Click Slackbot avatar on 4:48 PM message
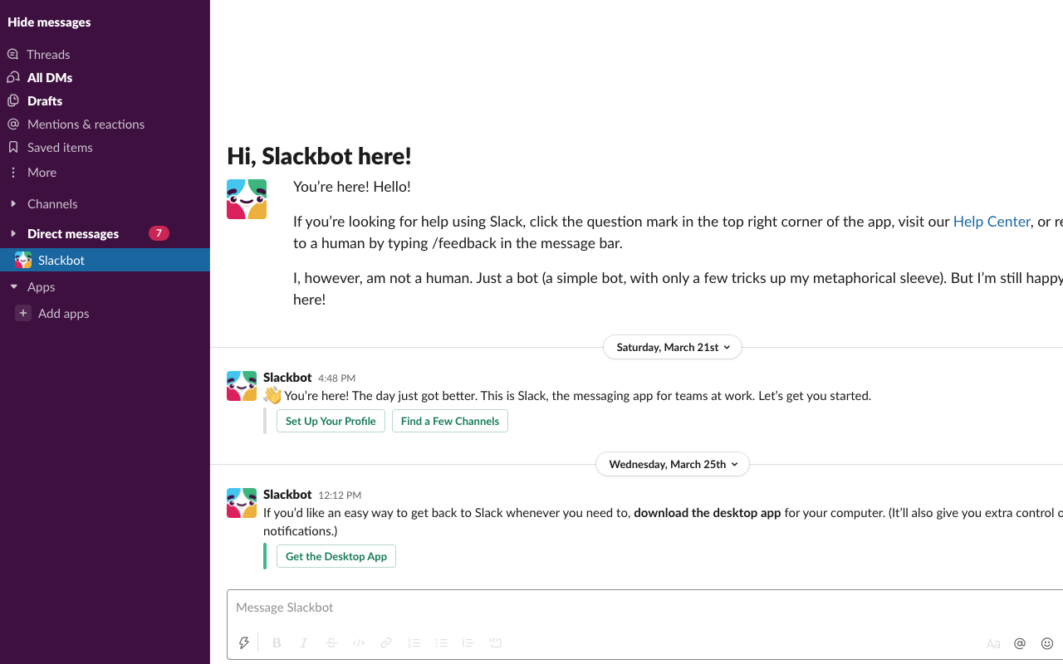Image resolution: width=1063 pixels, height=664 pixels. pyautogui.click(x=242, y=386)
